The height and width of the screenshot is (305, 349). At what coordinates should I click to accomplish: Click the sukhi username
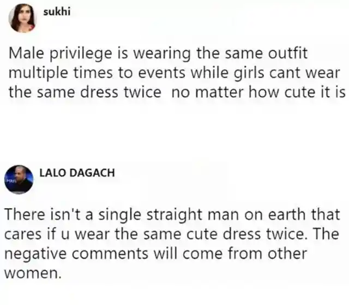[x=57, y=11]
